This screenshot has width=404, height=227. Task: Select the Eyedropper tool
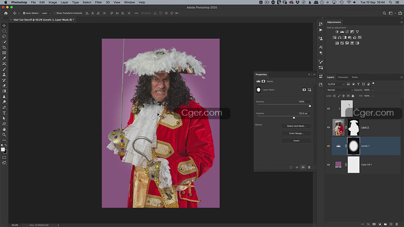tap(4, 58)
